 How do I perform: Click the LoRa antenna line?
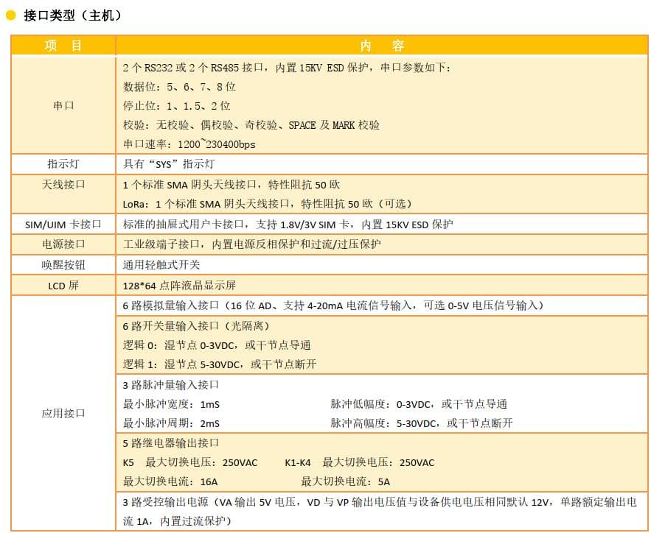click(x=268, y=203)
